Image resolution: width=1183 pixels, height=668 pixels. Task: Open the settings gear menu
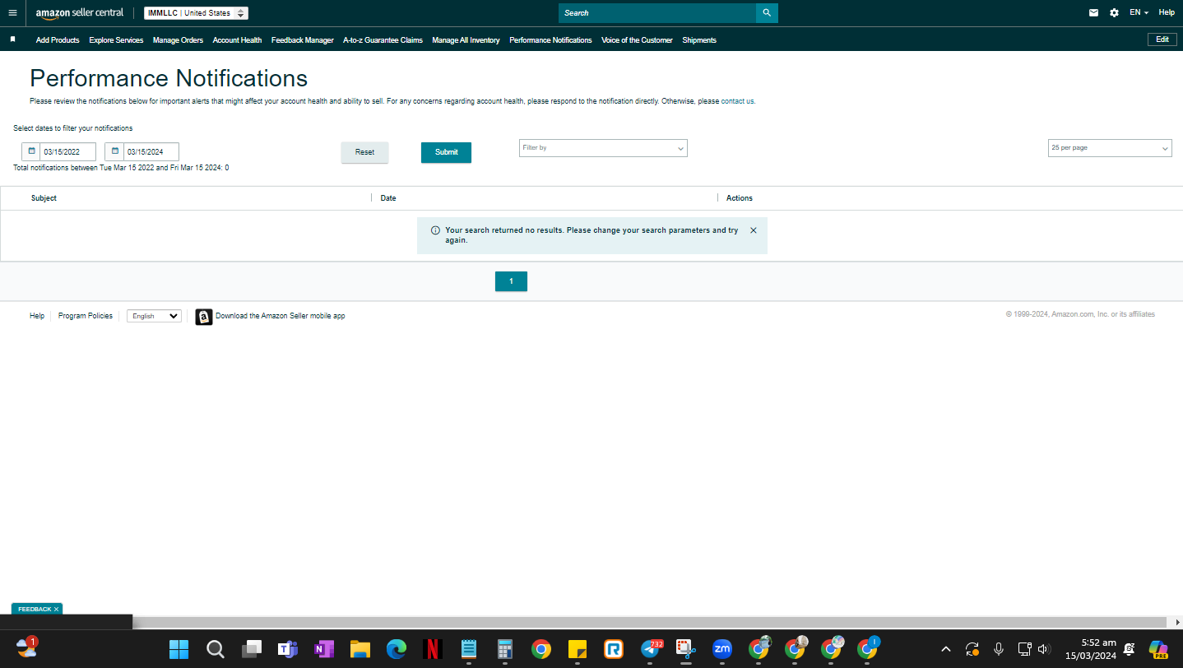(1114, 13)
